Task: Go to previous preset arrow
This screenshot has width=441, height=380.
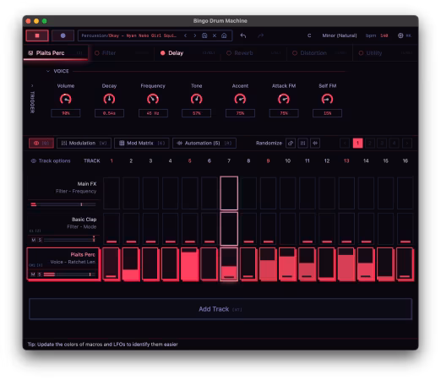Action: pos(185,35)
